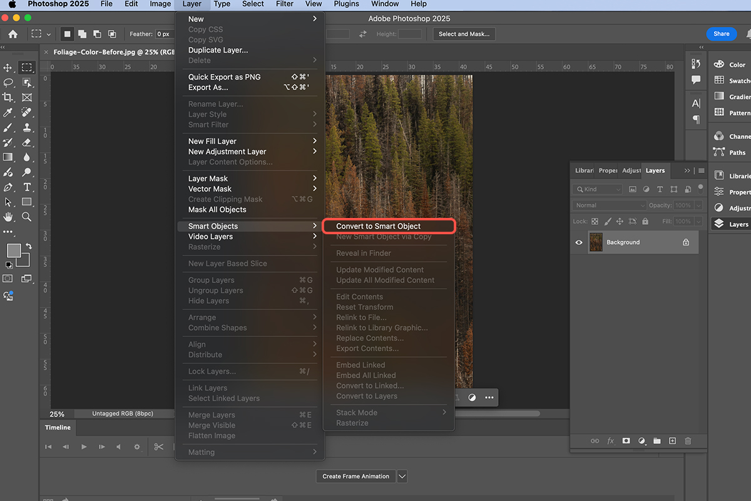Click the Share button
Viewport: 751px width, 501px height.
721,34
